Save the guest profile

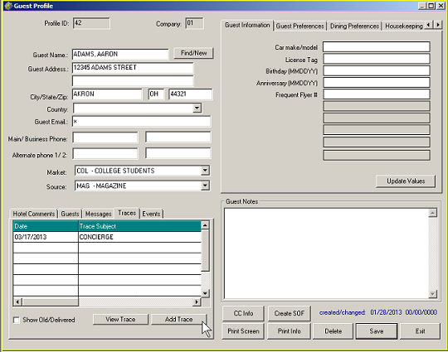(377, 331)
